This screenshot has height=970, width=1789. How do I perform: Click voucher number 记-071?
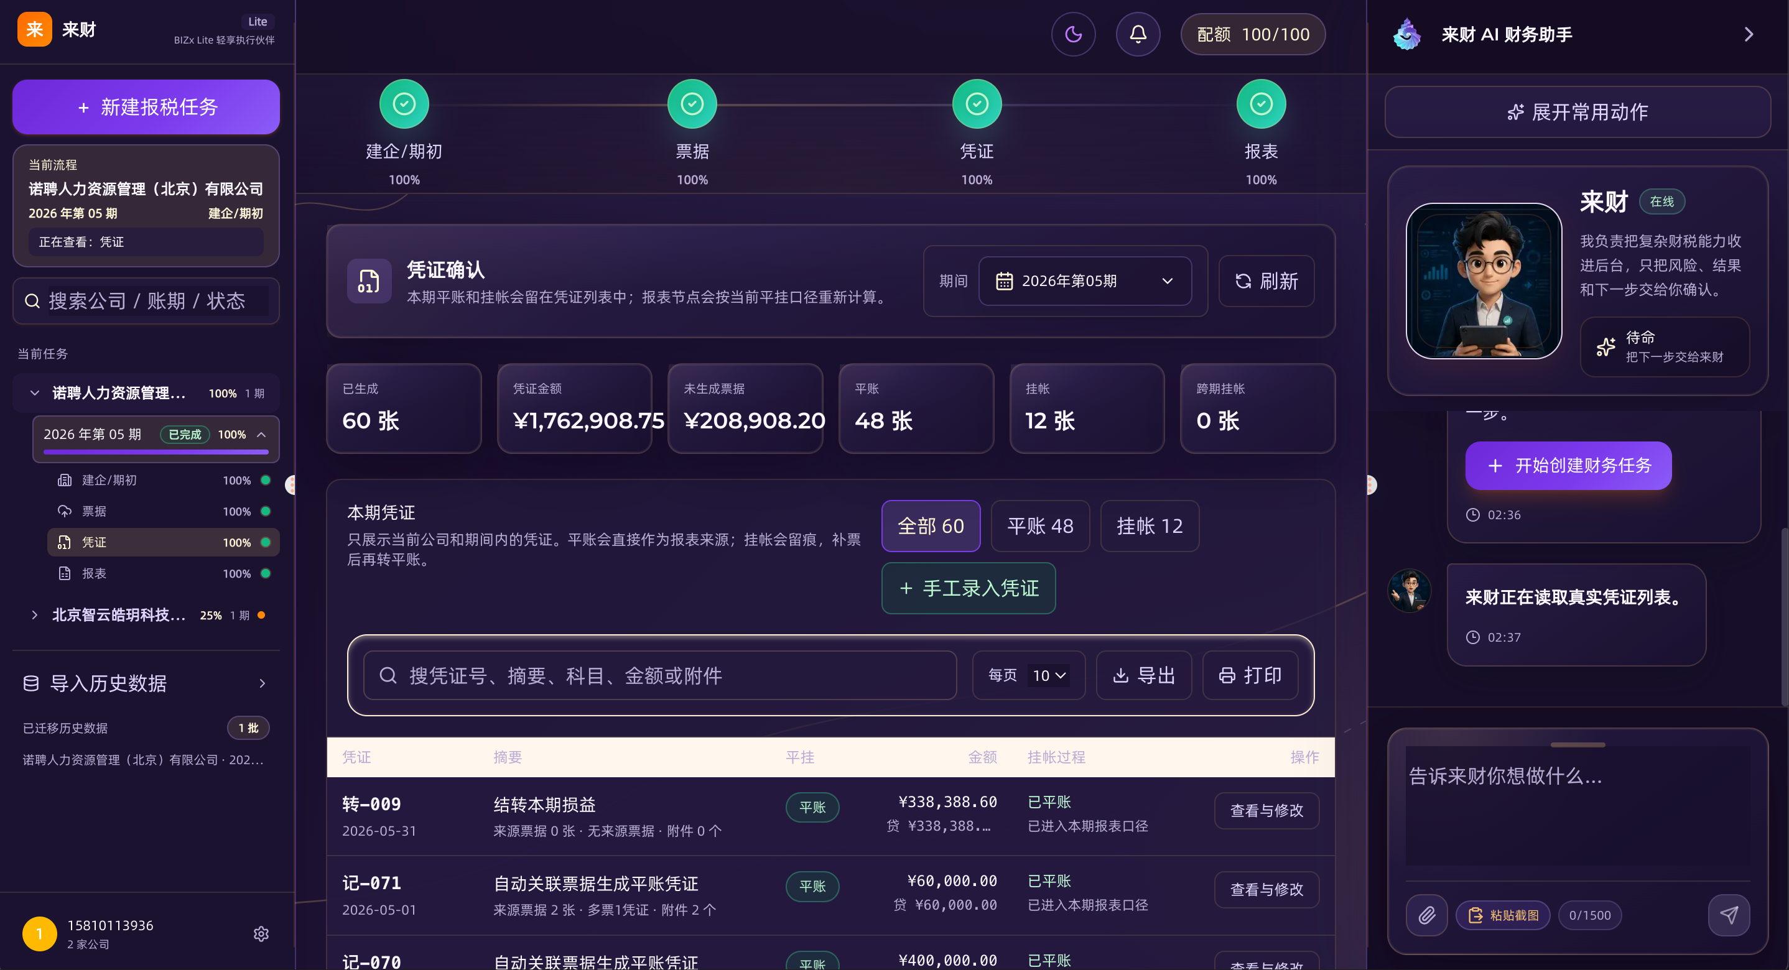(371, 883)
